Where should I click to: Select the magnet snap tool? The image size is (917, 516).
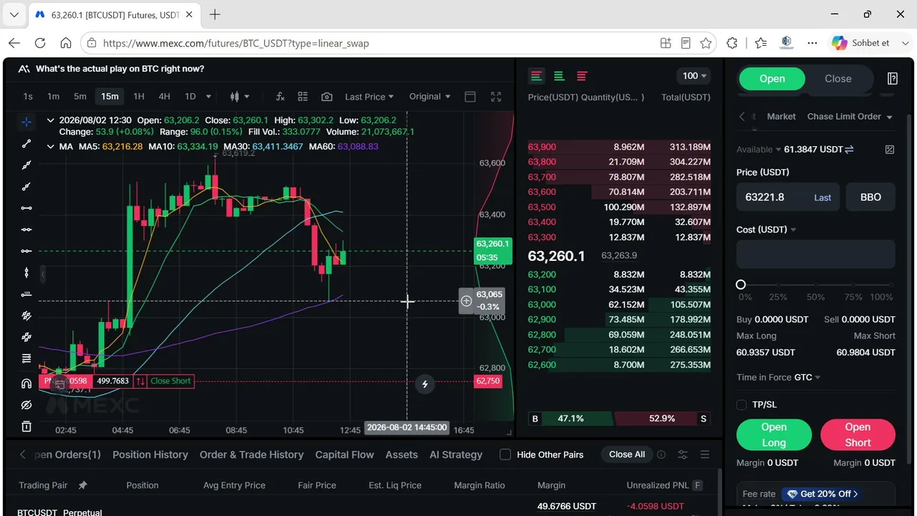pos(27,383)
